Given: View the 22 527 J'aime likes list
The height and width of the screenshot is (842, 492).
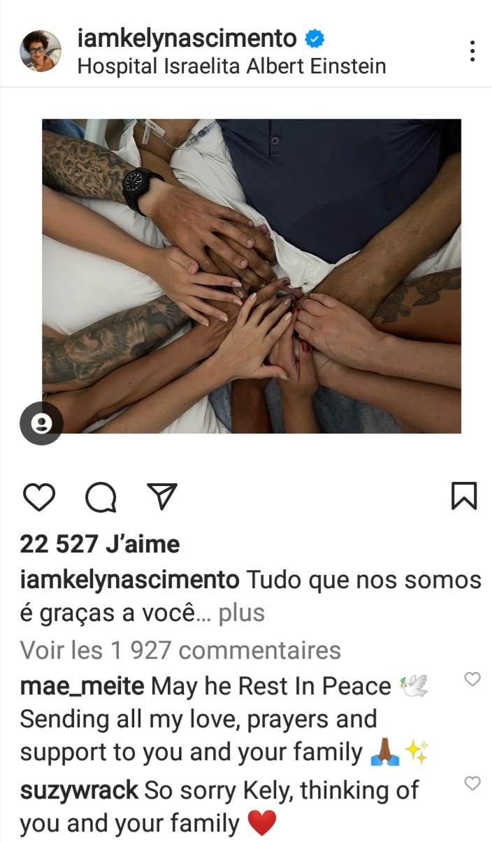Looking at the screenshot, I should pyautogui.click(x=100, y=543).
